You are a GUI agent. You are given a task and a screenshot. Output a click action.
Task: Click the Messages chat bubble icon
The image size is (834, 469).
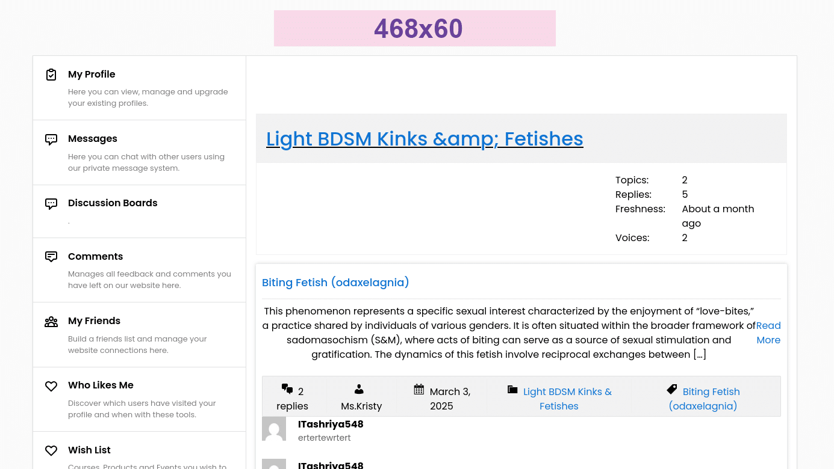pyautogui.click(x=51, y=139)
